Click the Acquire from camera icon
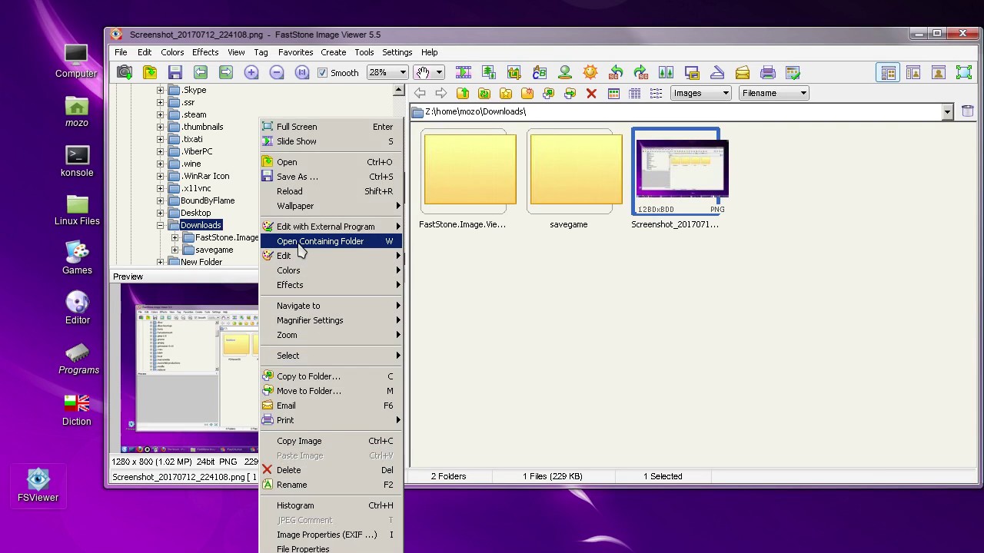 125,73
